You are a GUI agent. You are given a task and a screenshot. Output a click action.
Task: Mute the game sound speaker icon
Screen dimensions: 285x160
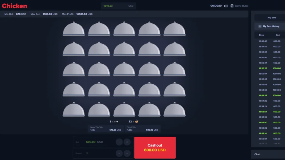pos(226,6)
